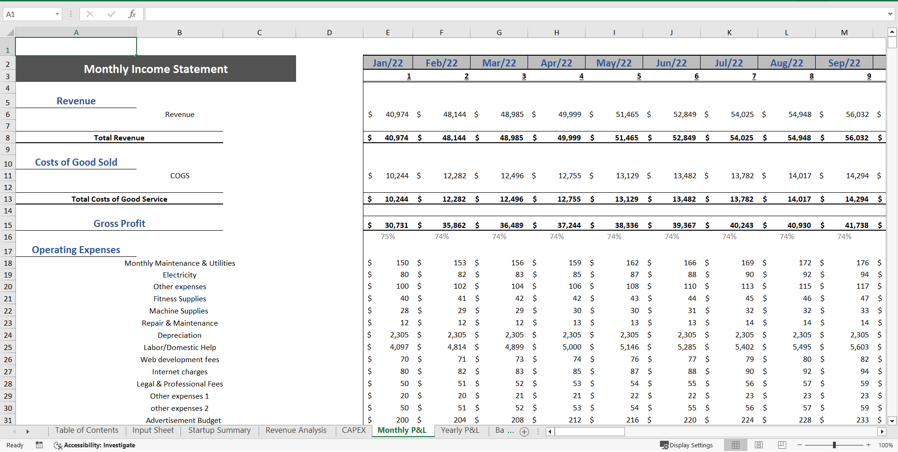Click the vertical scrollbar down arrow
The width and height of the screenshot is (898, 452).
(x=892, y=422)
